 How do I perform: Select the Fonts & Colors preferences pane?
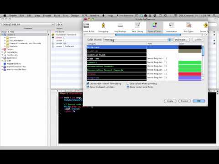(x=155, y=27)
